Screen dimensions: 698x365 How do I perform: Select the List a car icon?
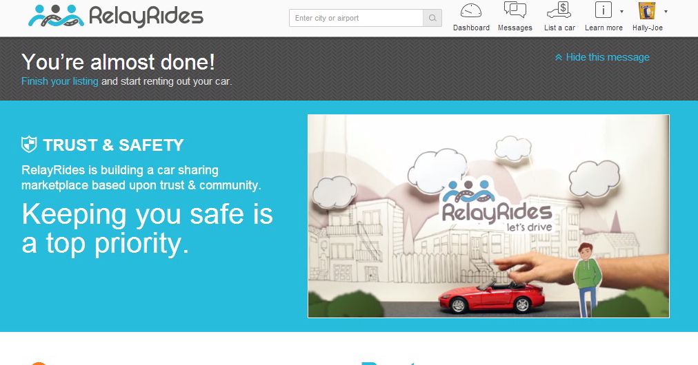click(x=559, y=10)
